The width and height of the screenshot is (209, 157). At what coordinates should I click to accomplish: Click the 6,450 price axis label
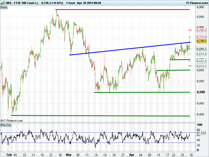click(x=200, y=103)
